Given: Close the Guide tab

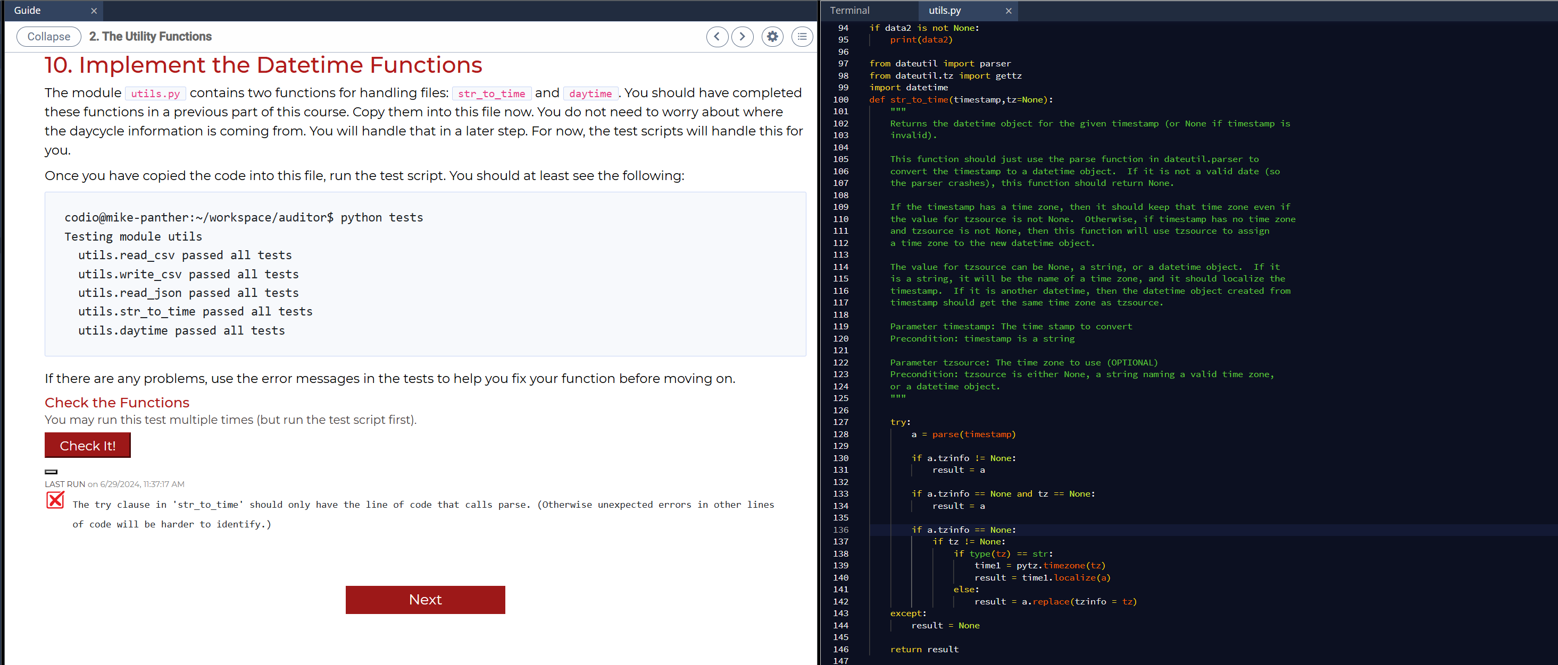Looking at the screenshot, I should (x=94, y=10).
